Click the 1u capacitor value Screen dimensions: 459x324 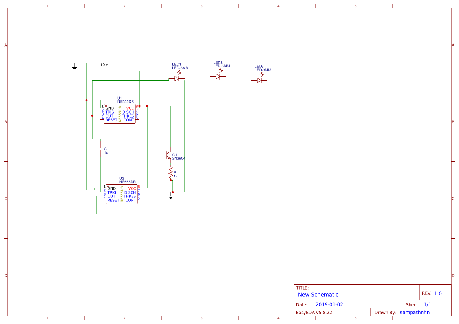coord(106,152)
